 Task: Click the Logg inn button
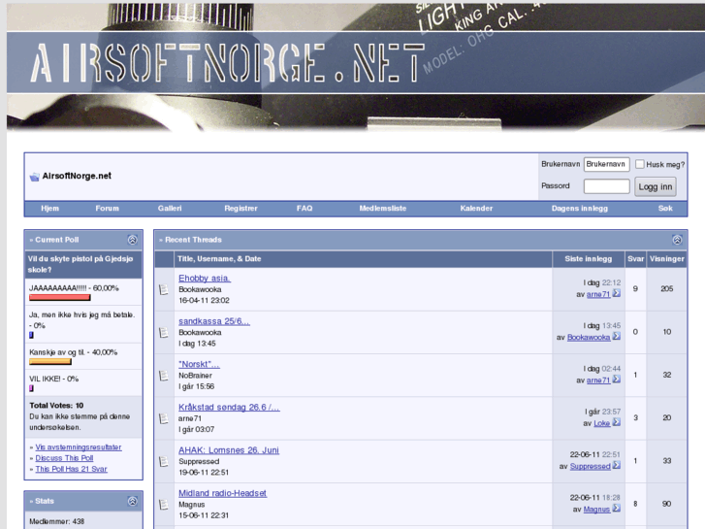pyautogui.click(x=656, y=186)
